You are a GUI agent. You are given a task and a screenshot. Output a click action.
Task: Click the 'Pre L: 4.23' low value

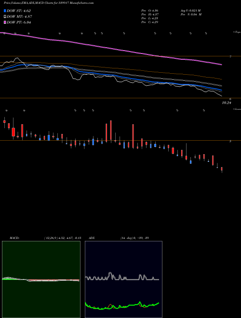[150, 18]
